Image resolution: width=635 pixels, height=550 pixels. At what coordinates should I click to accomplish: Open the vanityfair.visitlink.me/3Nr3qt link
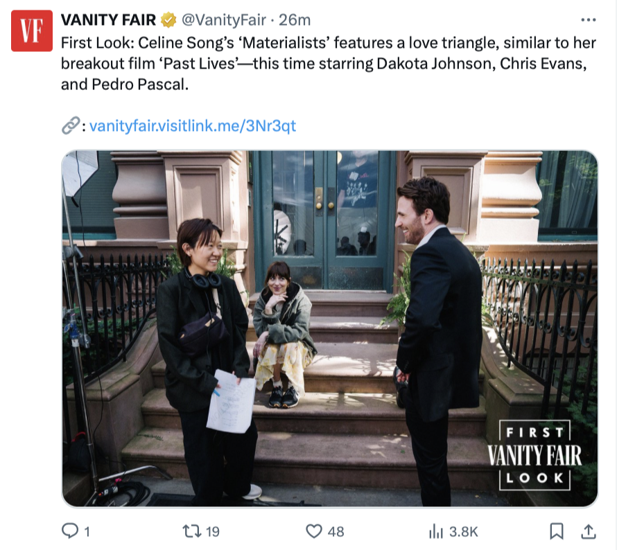pyautogui.click(x=192, y=126)
